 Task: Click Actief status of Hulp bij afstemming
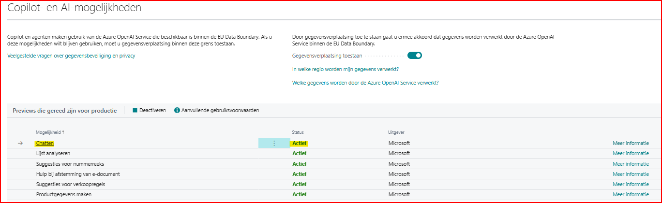pos(300,174)
